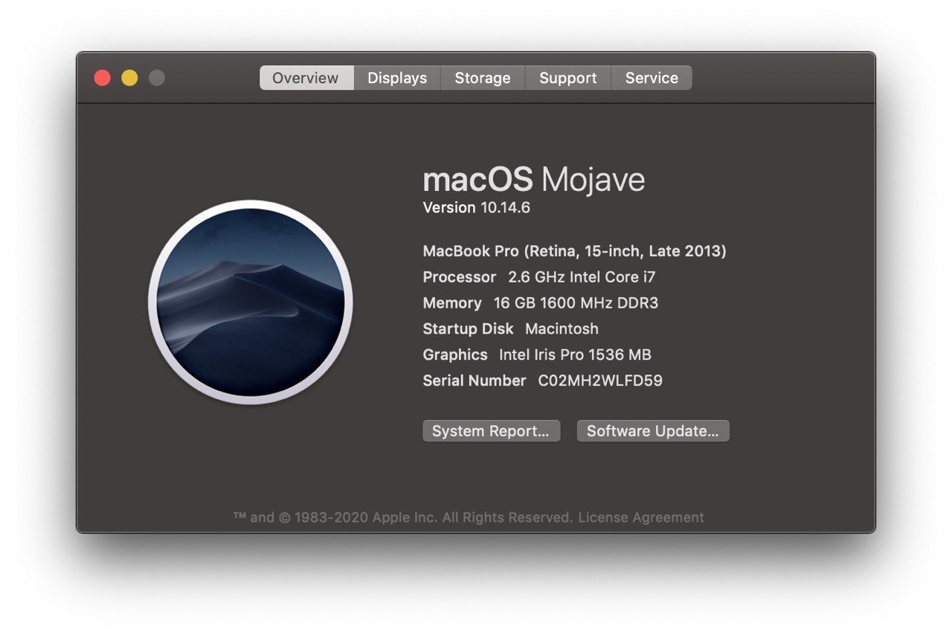Click the Startup Disk Macintosh value
This screenshot has height=634, width=952.
point(562,329)
